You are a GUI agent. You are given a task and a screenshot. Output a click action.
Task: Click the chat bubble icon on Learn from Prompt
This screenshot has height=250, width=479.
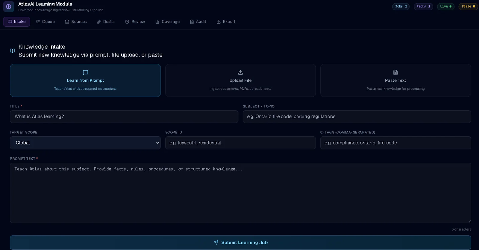point(85,72)
